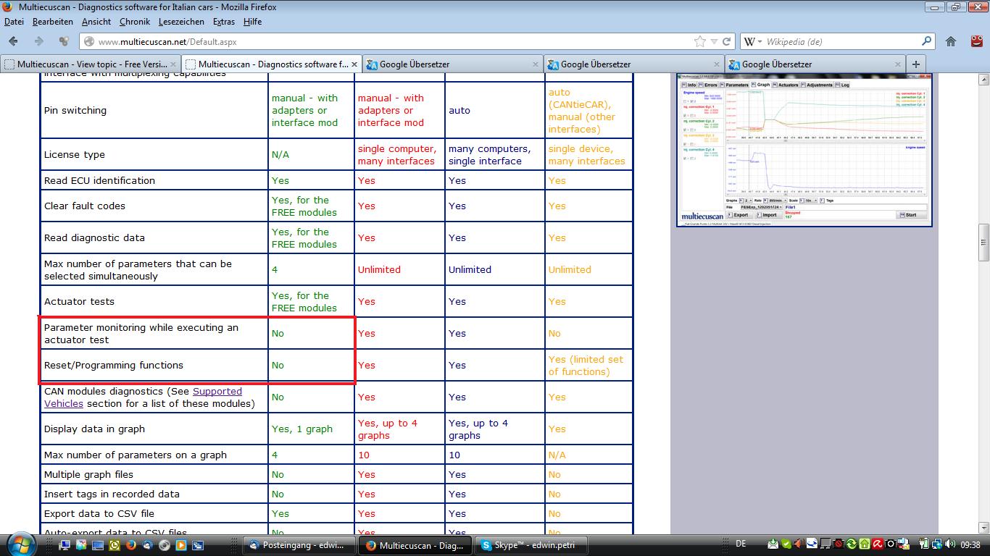990x556 pixels.
Task: Click the Multiecuscan taskbar button
Action: [415, 545]
